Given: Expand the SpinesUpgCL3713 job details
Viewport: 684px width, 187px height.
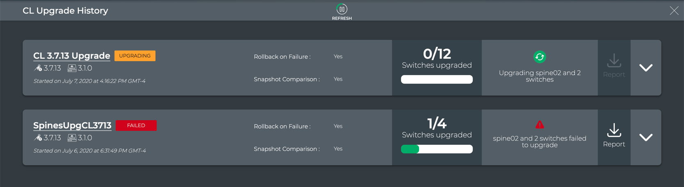Looking at the screenshot, I should pyautogui.click(x=646, y=137).
